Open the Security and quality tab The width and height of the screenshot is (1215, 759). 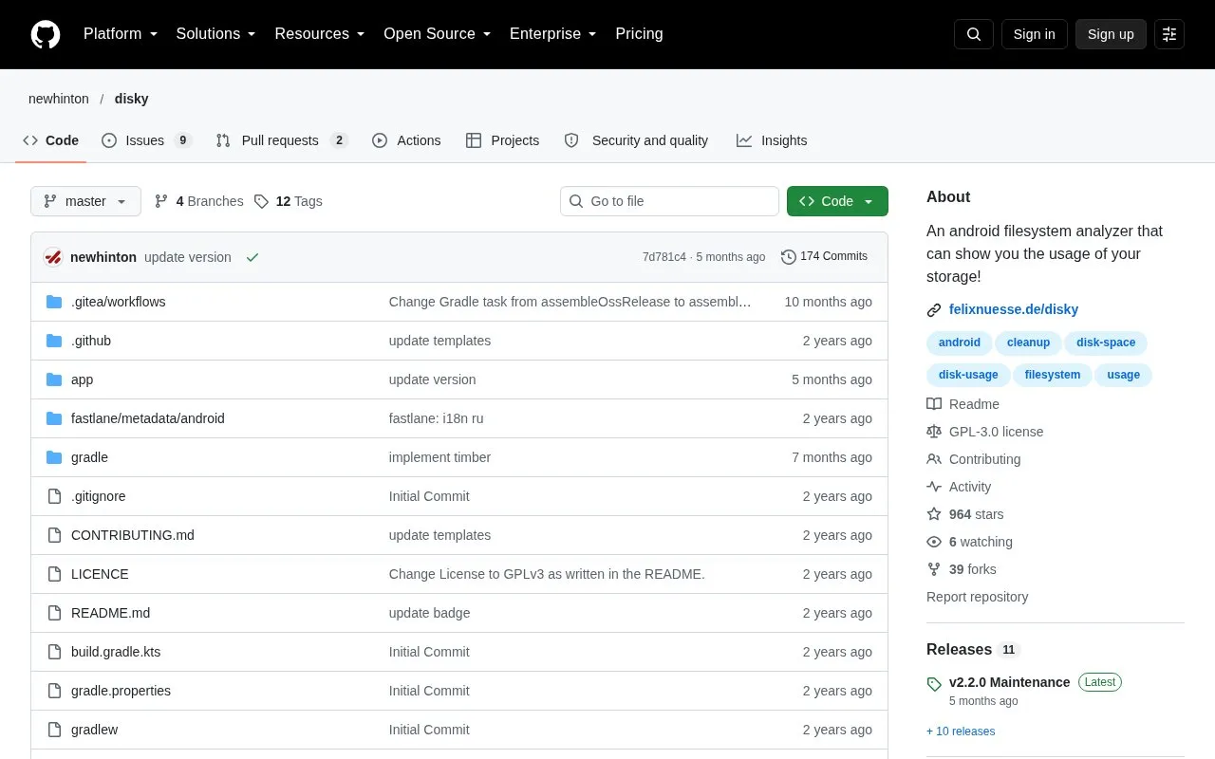636,140
